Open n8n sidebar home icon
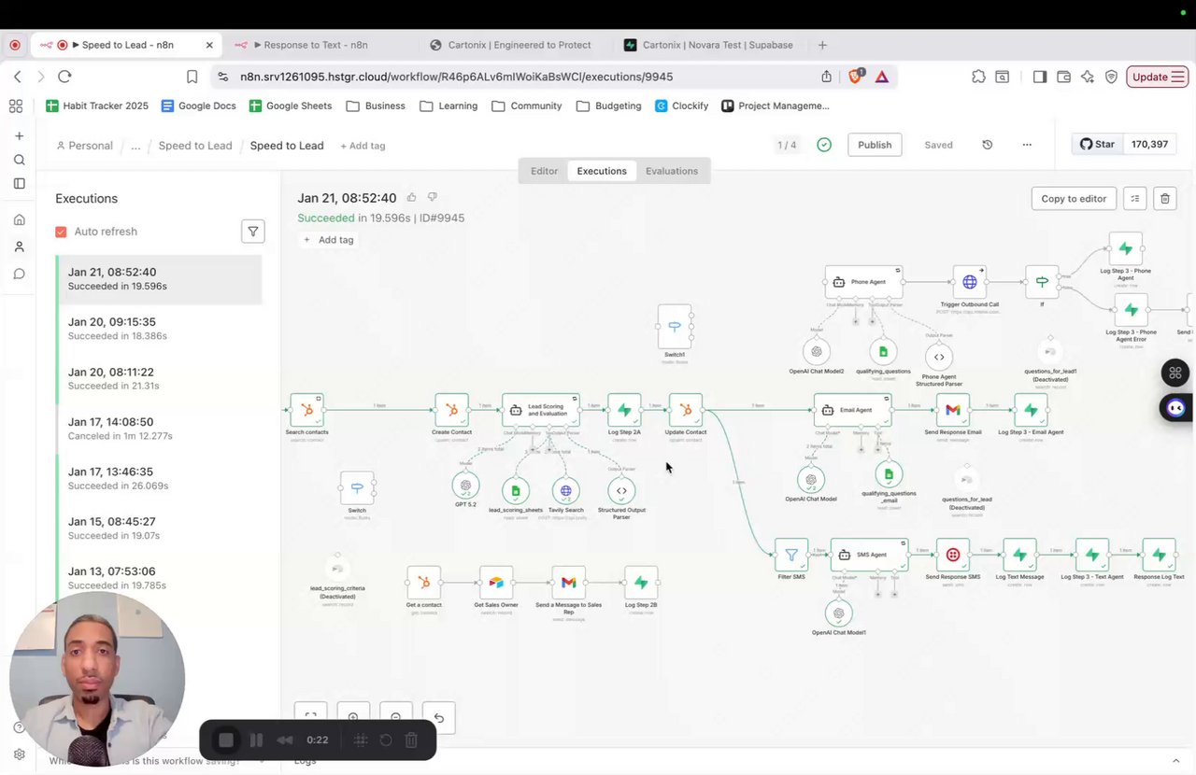This screenshot has height=775, width=1196. (x=19, y=219)
